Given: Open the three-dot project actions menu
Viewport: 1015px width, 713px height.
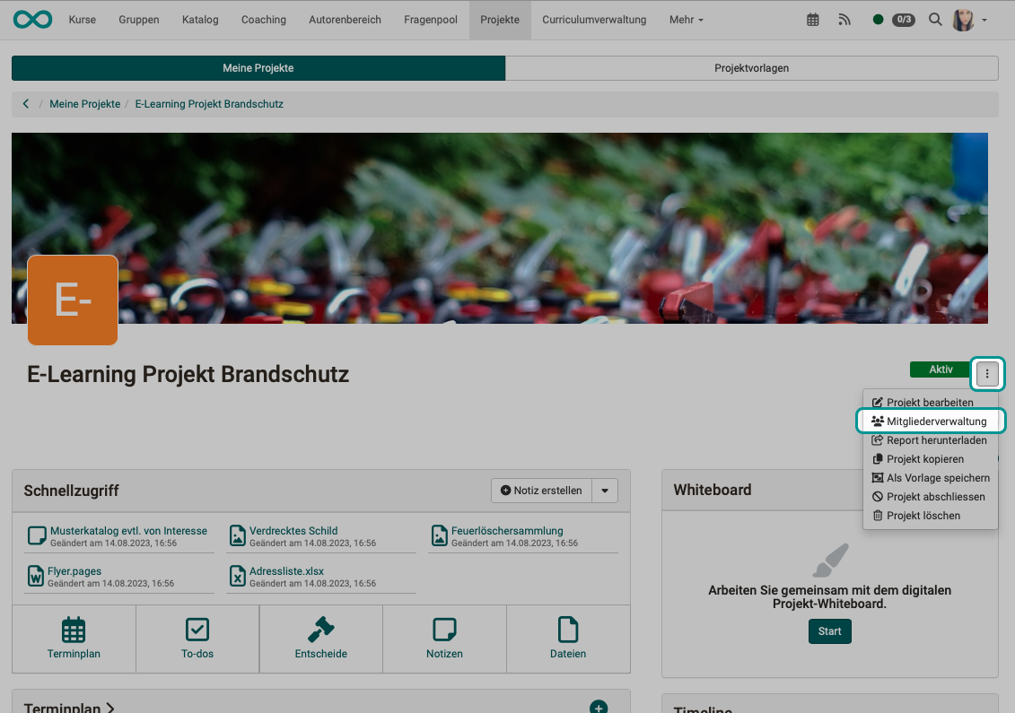Looking at the screenshot, I should coord(987,374).
